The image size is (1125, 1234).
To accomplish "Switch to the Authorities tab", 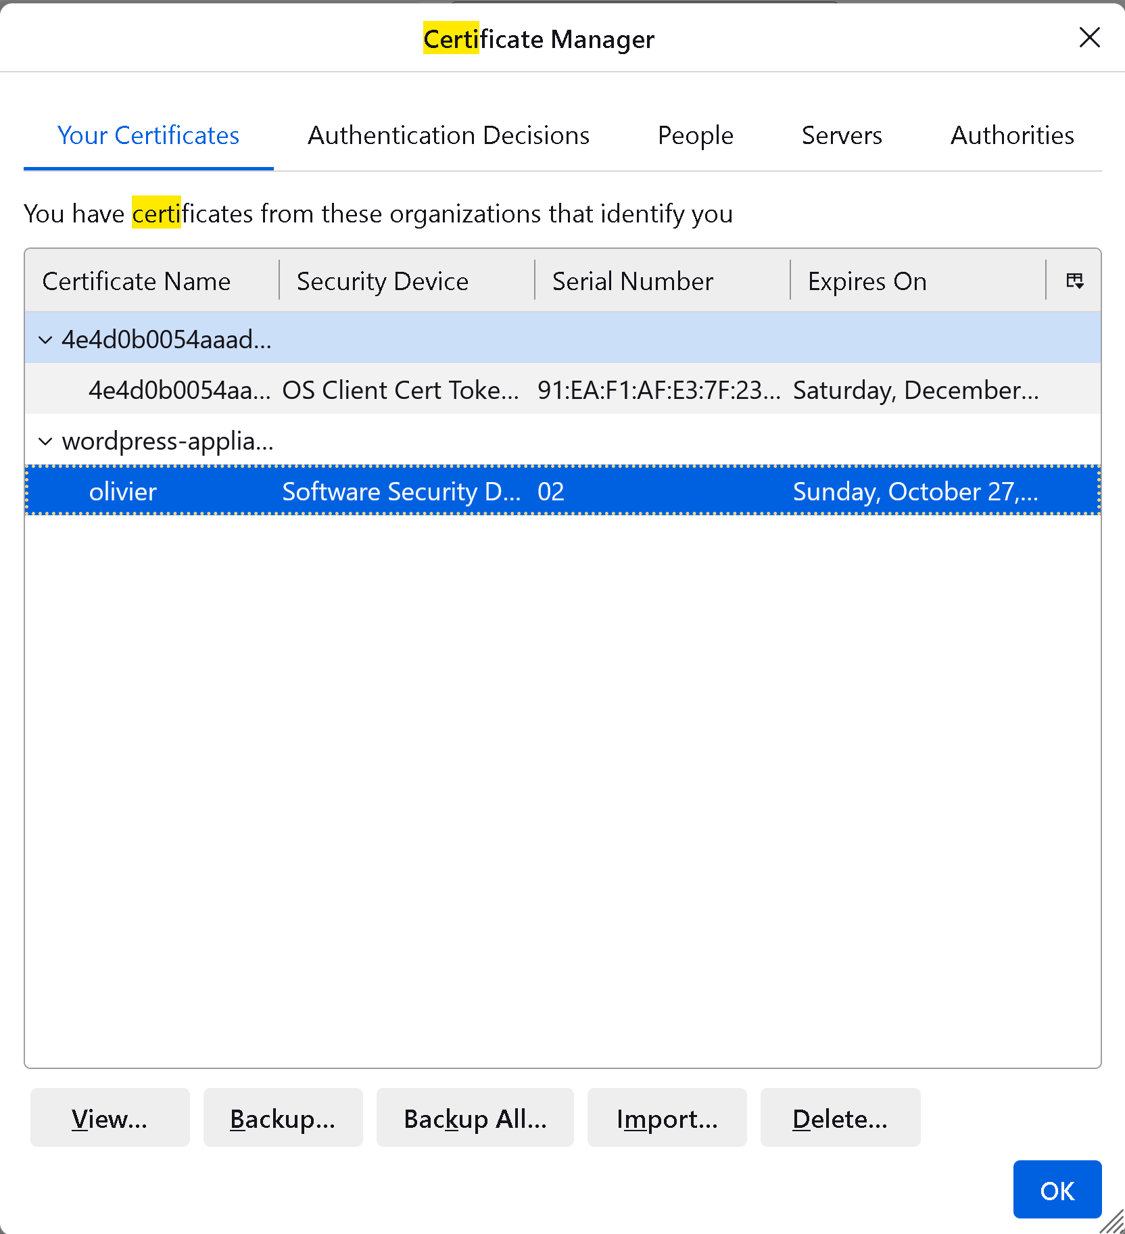I will tap(1011, 136).
